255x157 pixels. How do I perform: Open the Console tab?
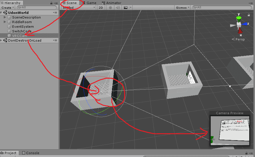pos(31,153)
